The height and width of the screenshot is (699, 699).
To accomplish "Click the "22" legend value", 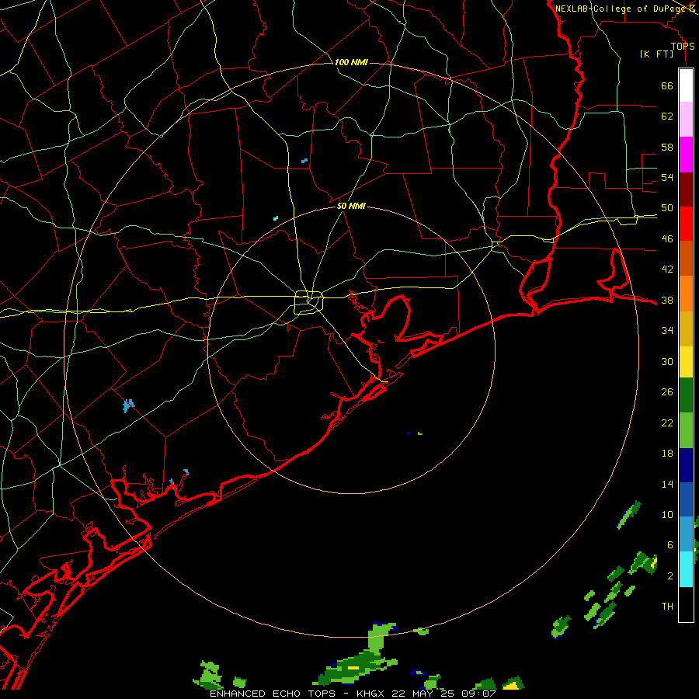I will (x=667, y=423).
